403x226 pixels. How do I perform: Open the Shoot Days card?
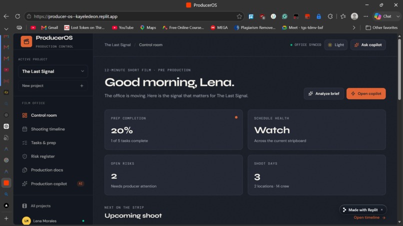[316, 175]
